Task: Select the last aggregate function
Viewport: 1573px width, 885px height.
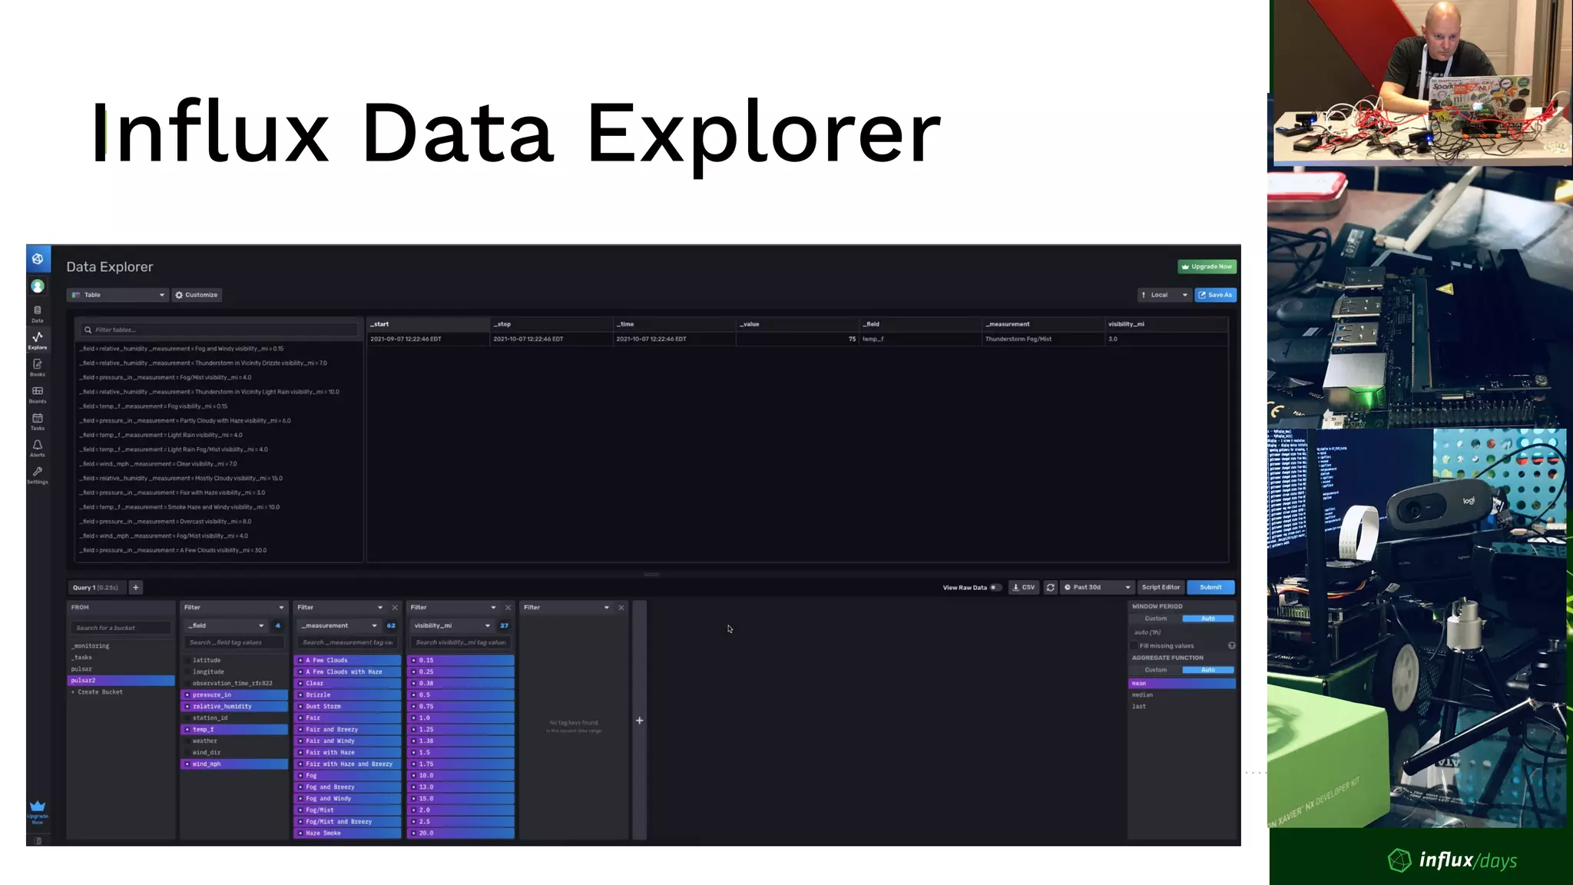Action: coord(1182,706)
